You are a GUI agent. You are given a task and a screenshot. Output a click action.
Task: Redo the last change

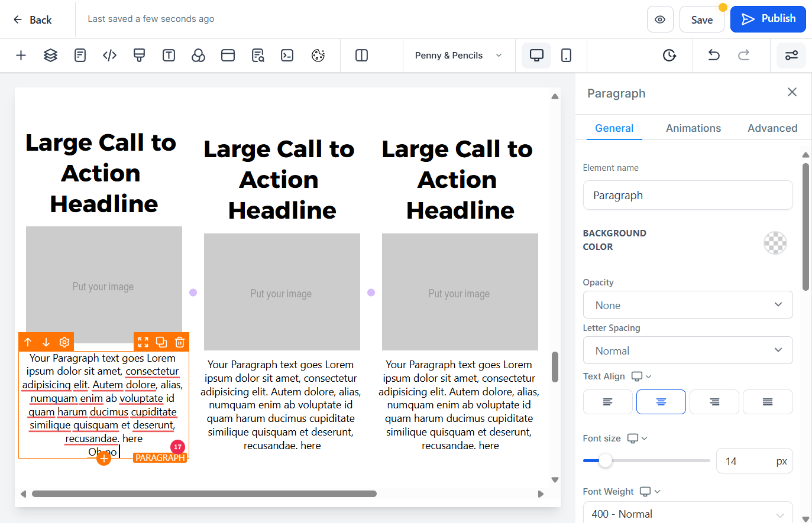[x=744, y=56]
